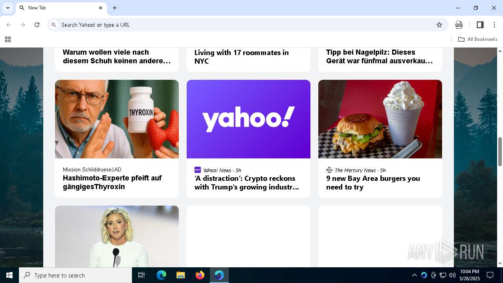Viewport: 503px width, 283px height.
Task: Launch Firefox from taskbar
Action: coord(200,275)
